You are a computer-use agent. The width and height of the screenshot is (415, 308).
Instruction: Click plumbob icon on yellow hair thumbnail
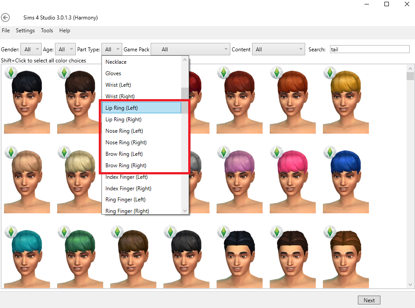330,73
